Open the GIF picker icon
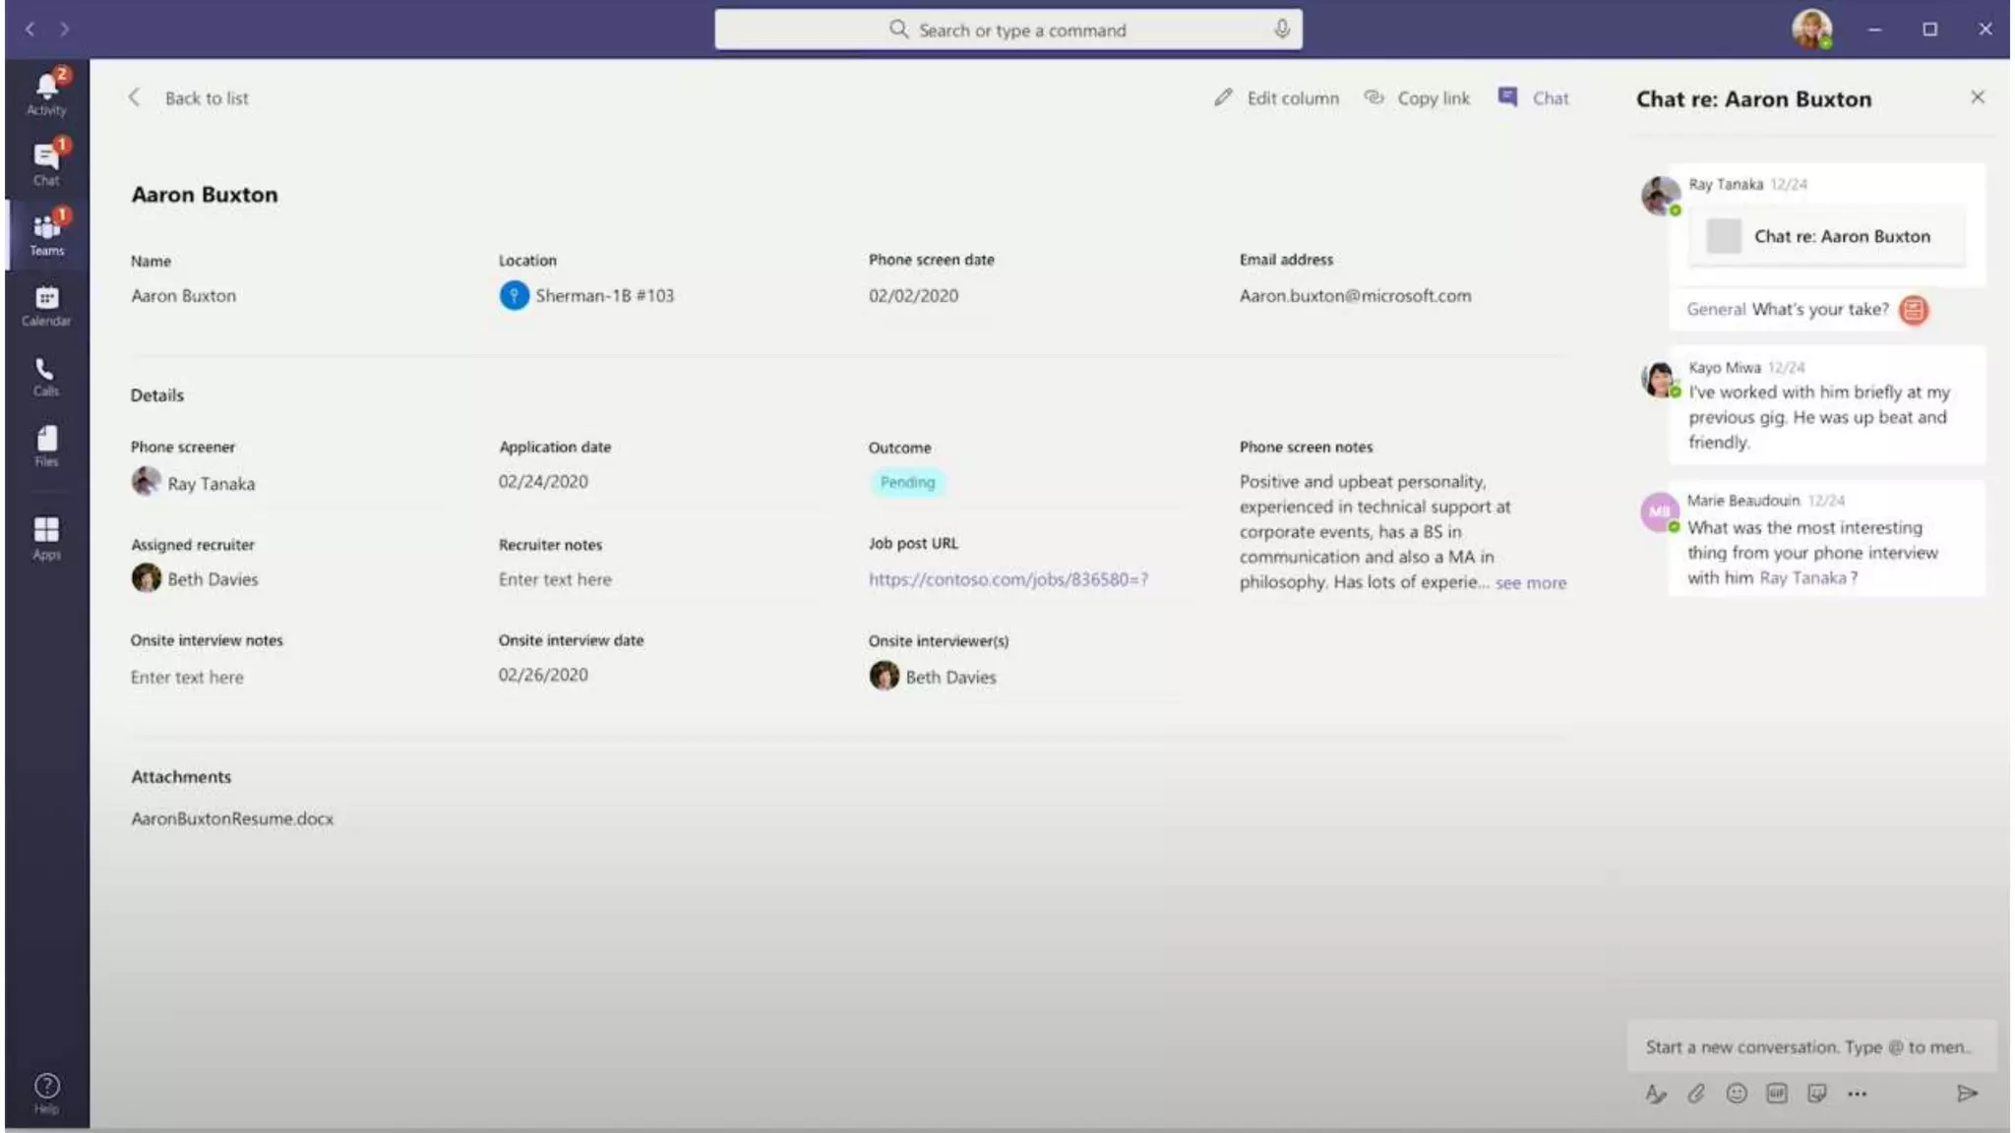Screen dimensions: 2015x1133 1777,1094
